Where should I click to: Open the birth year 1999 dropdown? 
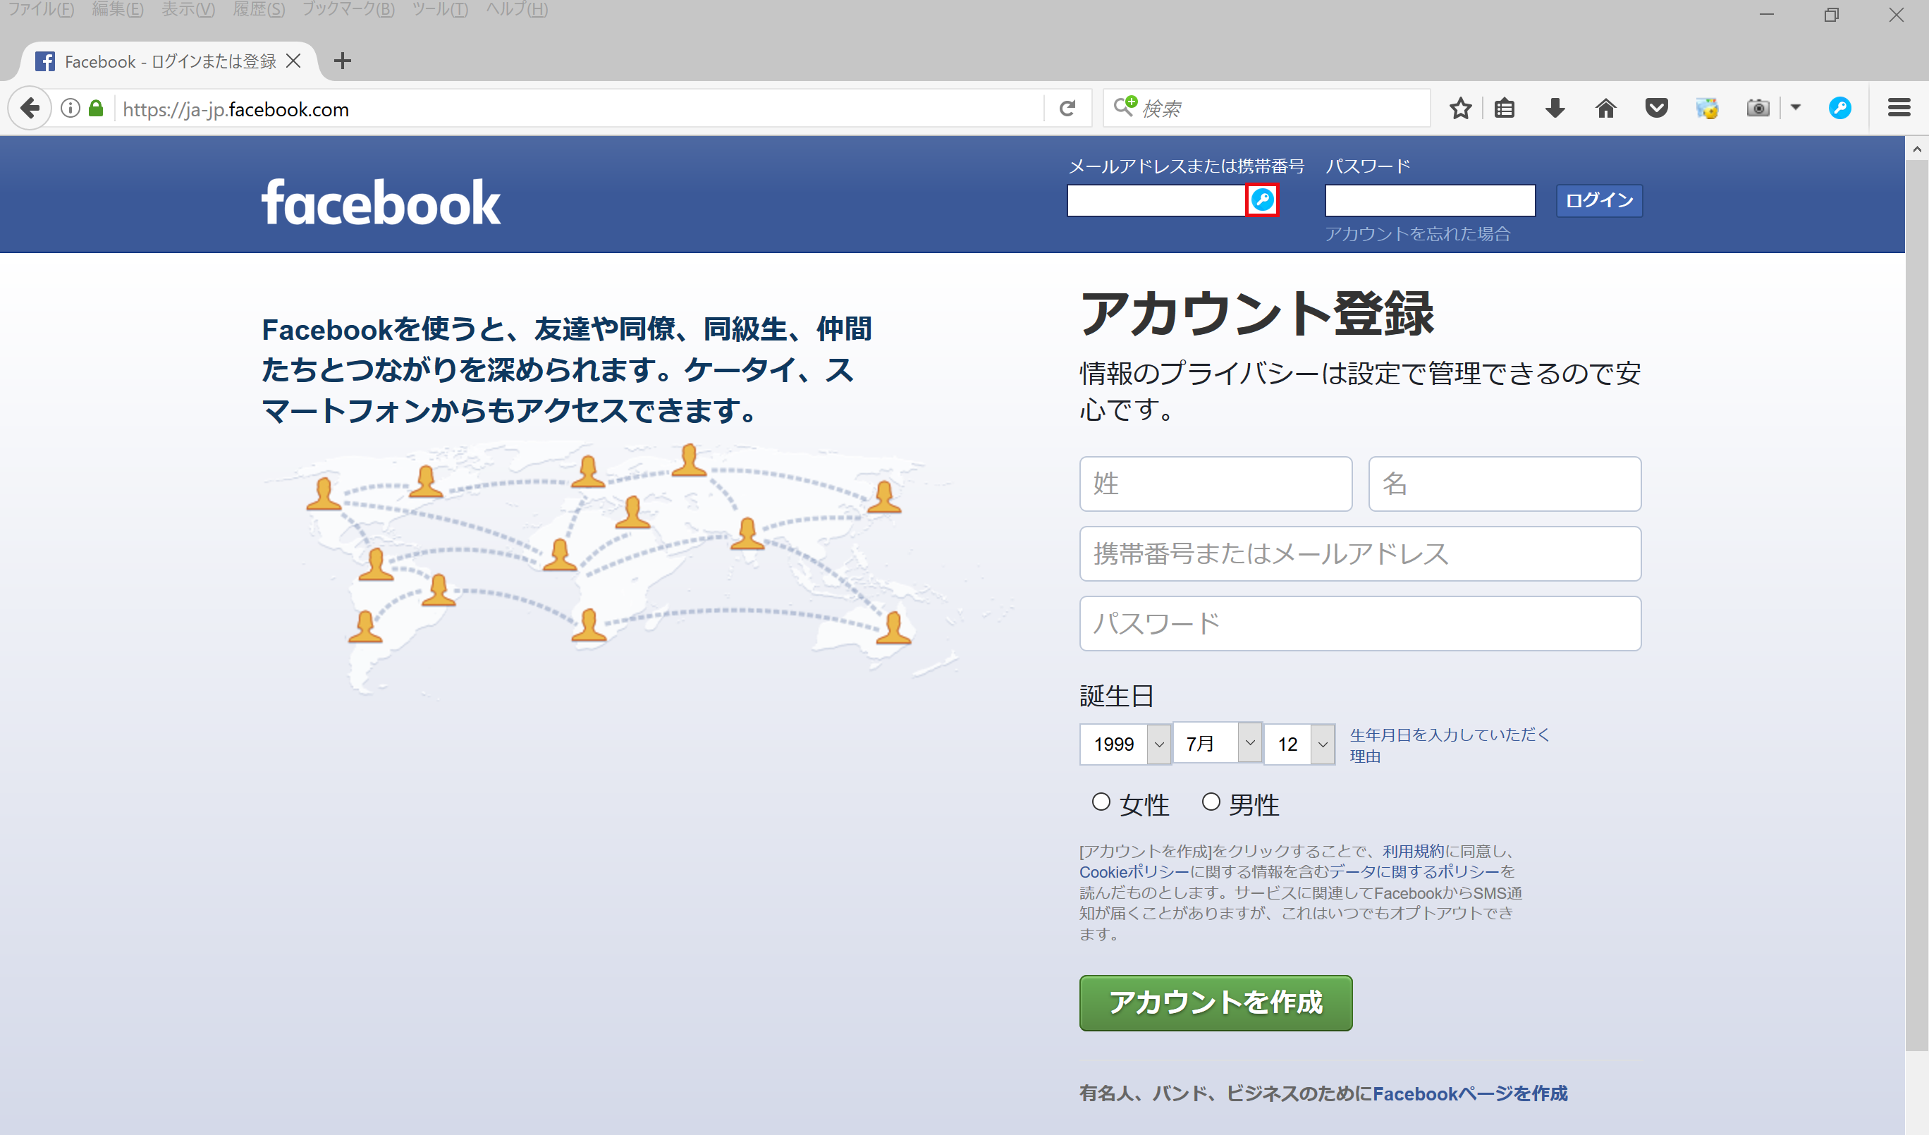tap(1125, 744)
